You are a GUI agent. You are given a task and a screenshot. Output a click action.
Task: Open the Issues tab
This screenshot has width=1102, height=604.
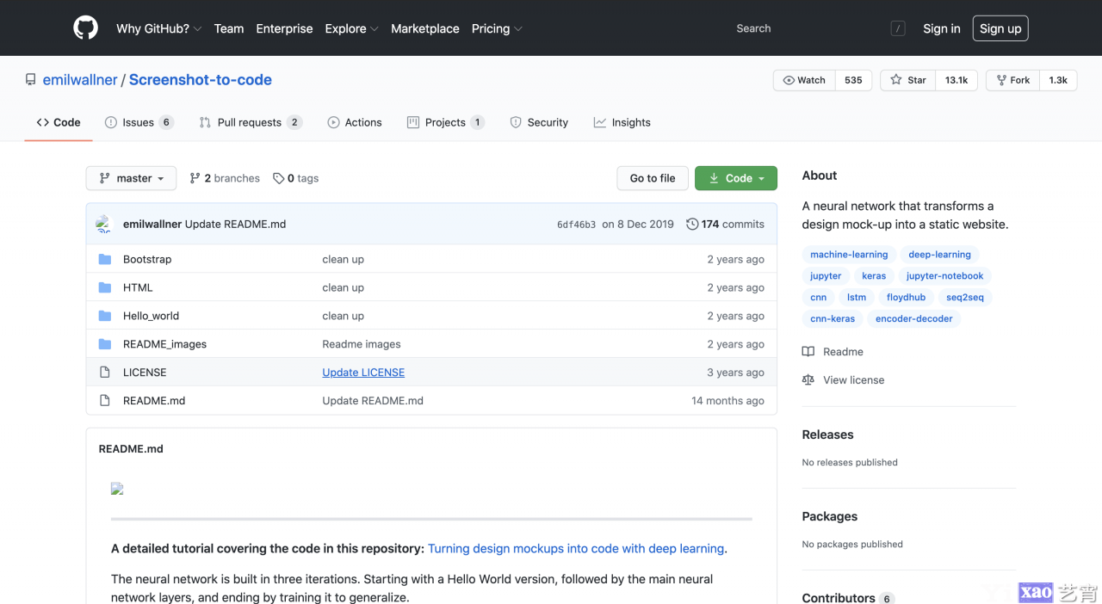pos(139,122)
